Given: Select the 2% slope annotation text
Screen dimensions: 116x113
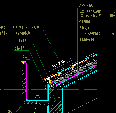Looking at the screenshot, I should click(x=25, y=57).
